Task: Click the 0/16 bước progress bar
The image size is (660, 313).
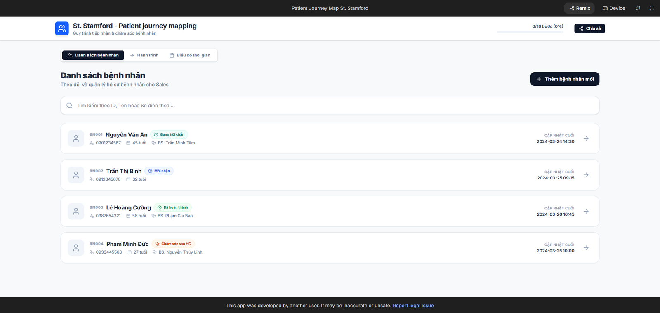Action: click(x=530, y=32)
